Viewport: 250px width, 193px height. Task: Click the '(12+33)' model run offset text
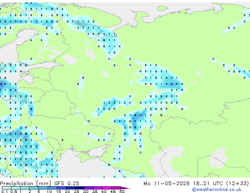pyautogui.click(x=237, y=184)
